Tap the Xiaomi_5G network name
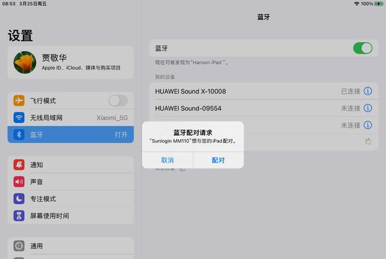Image resolution: width=386 pixels, height=259 pixels. 112,118
